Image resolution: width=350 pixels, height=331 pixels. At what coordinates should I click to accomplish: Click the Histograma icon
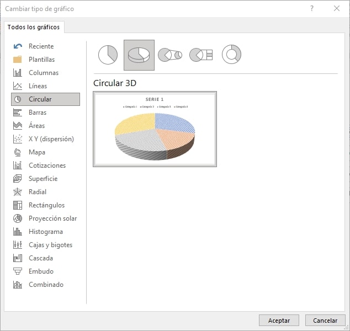pos(18,232)
